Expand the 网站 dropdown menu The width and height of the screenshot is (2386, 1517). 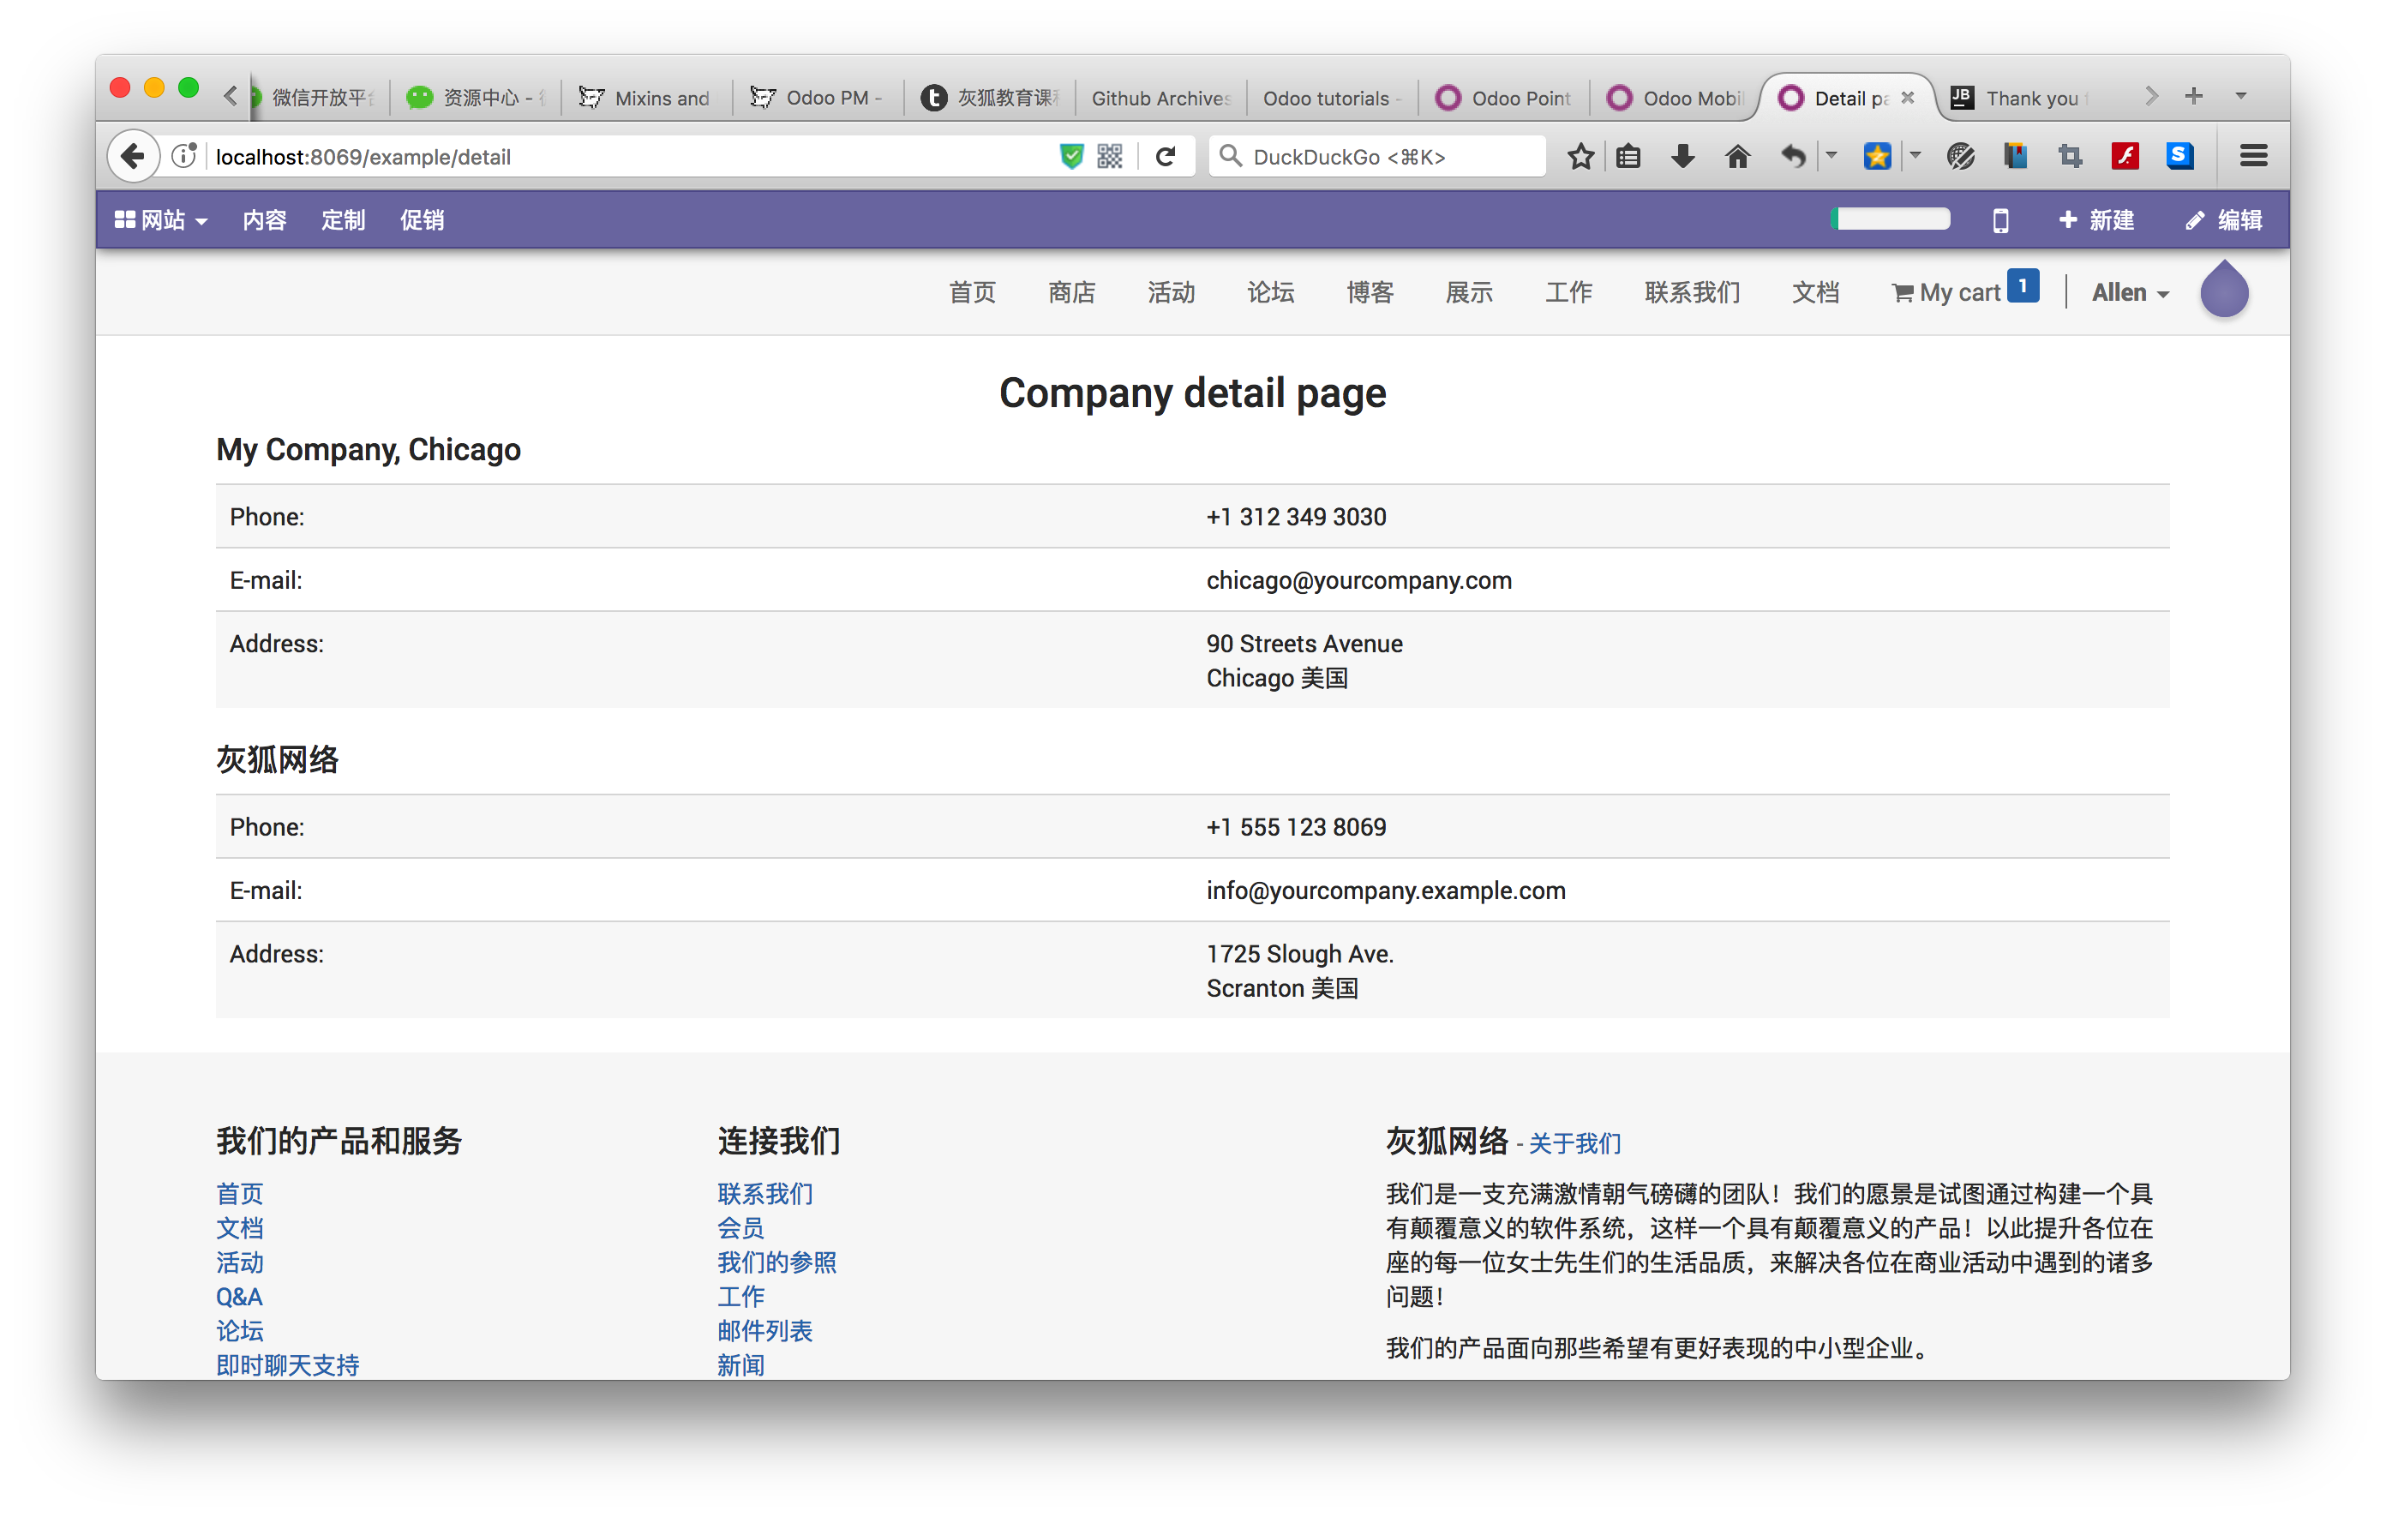pyautogui.click(x=161, y=220)
